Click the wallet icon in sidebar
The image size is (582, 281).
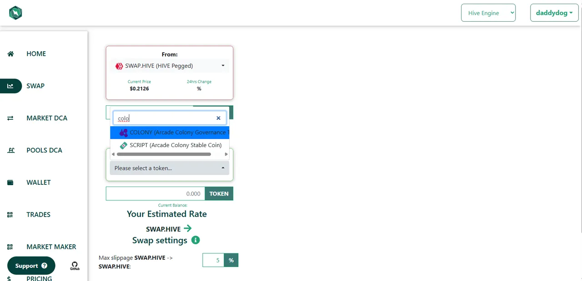tap(10, 182)
